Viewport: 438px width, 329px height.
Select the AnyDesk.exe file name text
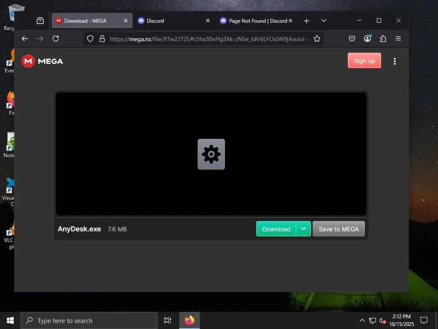(79, 229)
